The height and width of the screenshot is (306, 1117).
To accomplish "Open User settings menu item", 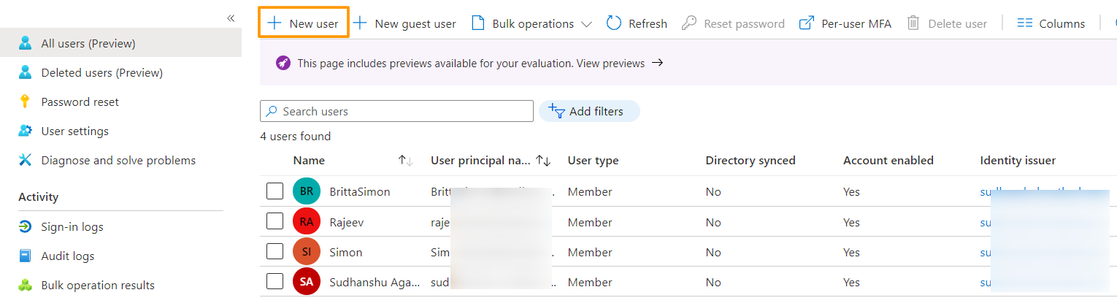I will click(x=74, y=131).
